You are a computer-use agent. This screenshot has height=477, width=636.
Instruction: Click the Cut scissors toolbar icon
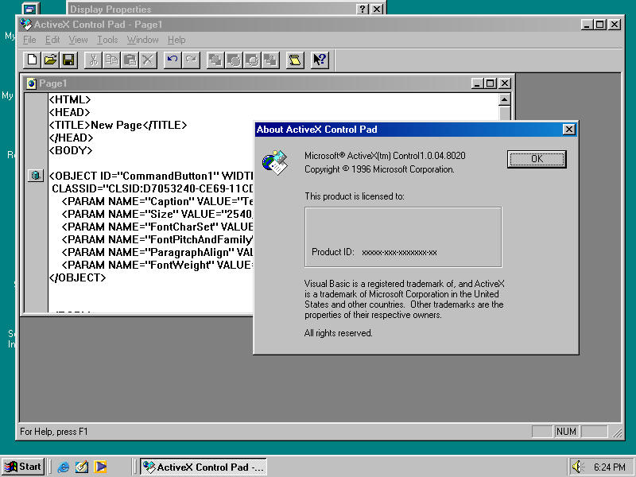point(93,60)
